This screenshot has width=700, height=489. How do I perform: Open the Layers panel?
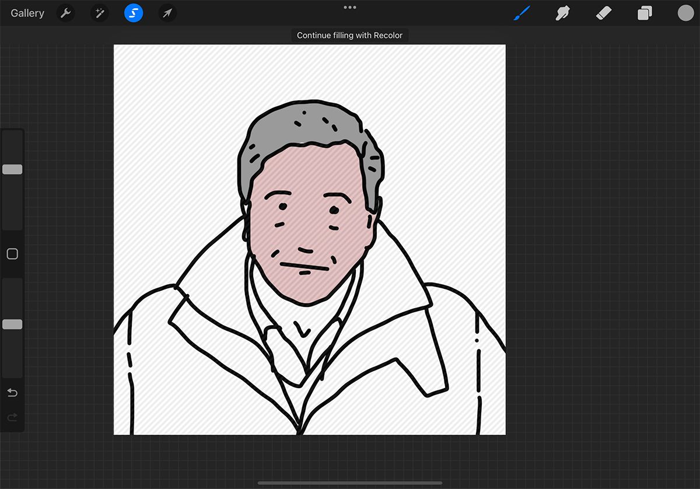tap(645, 13)
